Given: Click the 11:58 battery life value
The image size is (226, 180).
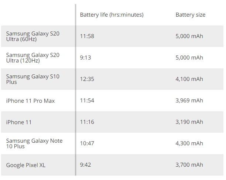Looking at the screenshot, I should pos(87,36).
